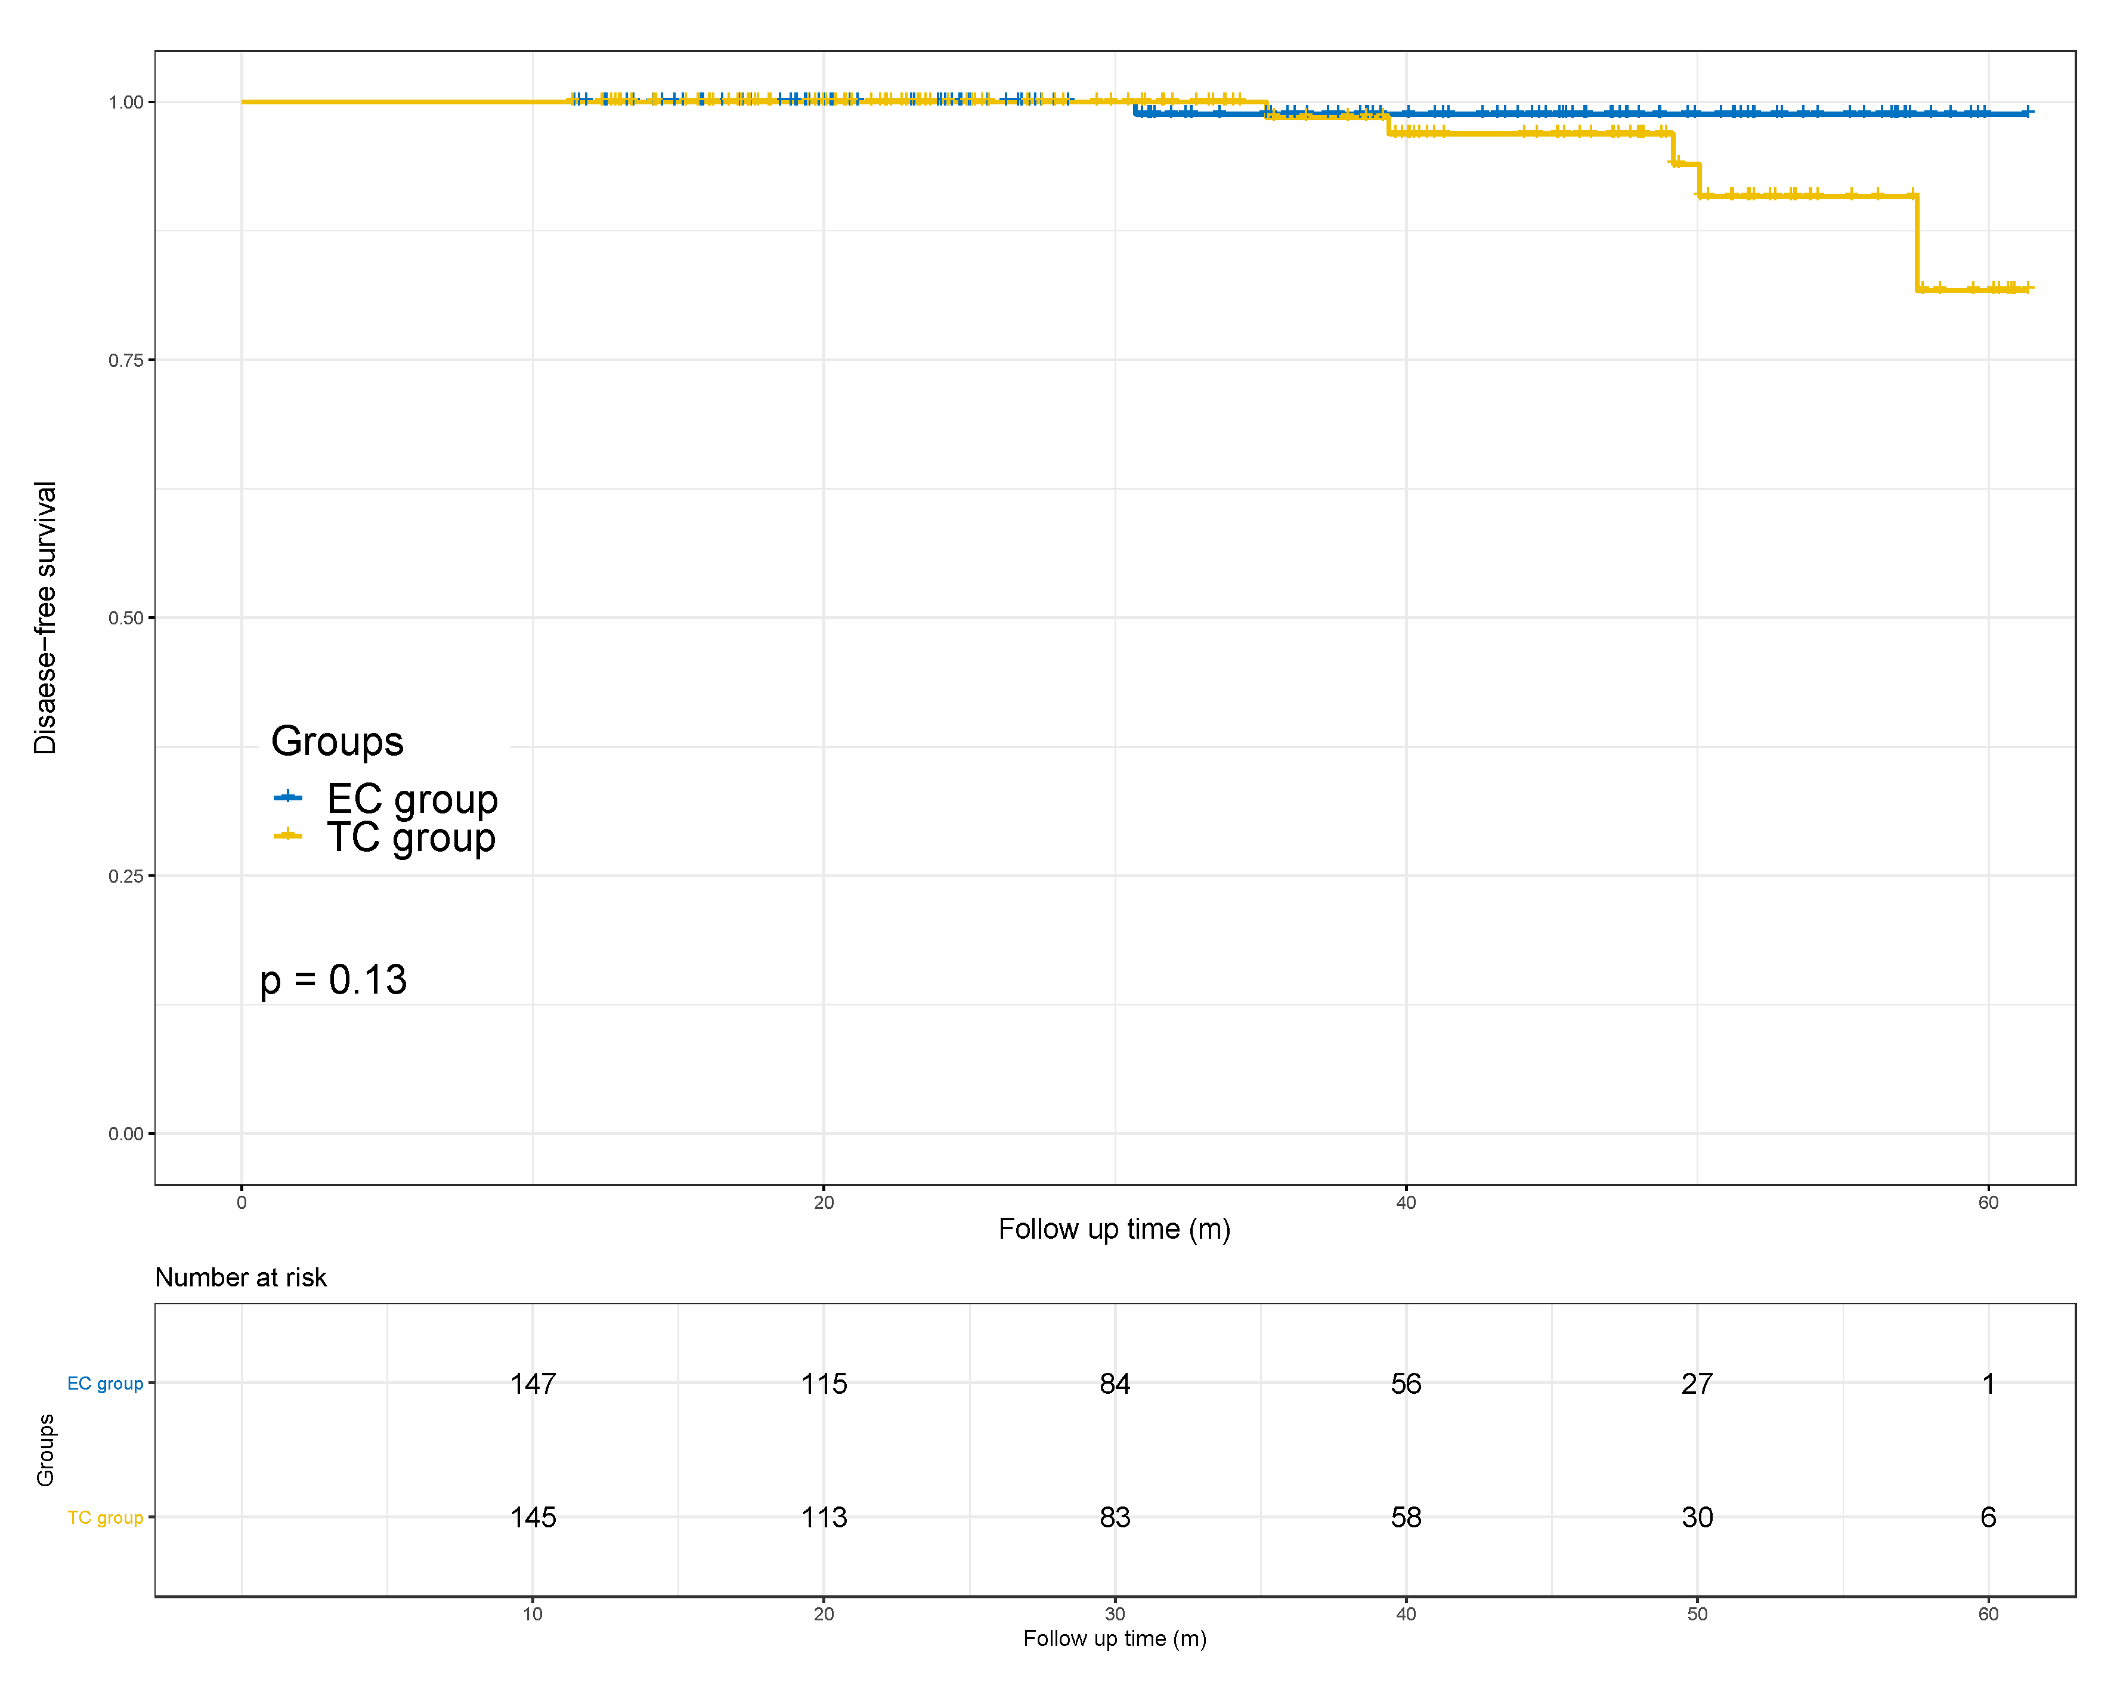Click the EC group legend label
This screenshot has width=2117, height=1686.
coord(411,799)
